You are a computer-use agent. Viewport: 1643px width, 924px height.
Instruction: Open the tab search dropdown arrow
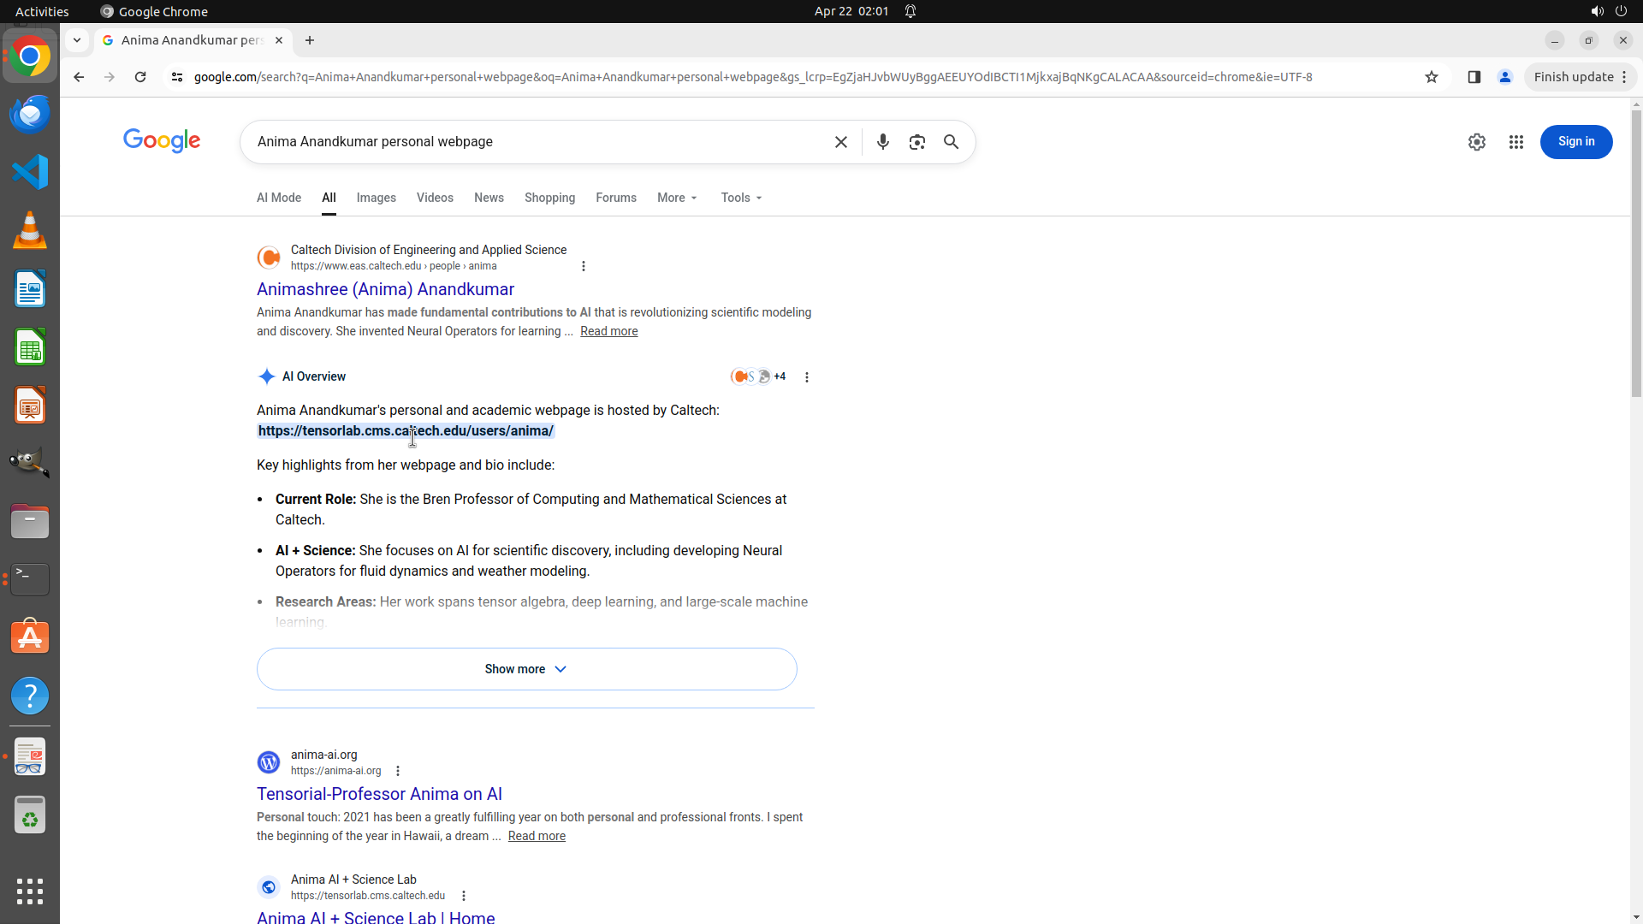click(77, 40)
